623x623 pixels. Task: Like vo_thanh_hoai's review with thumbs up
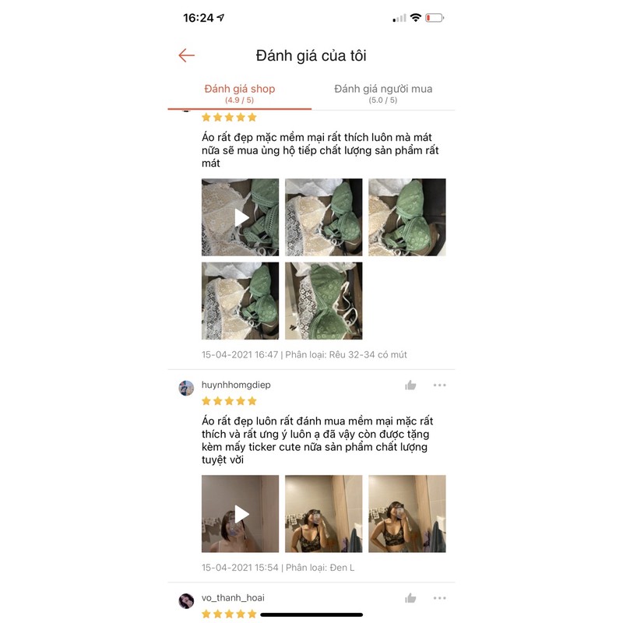410,598
